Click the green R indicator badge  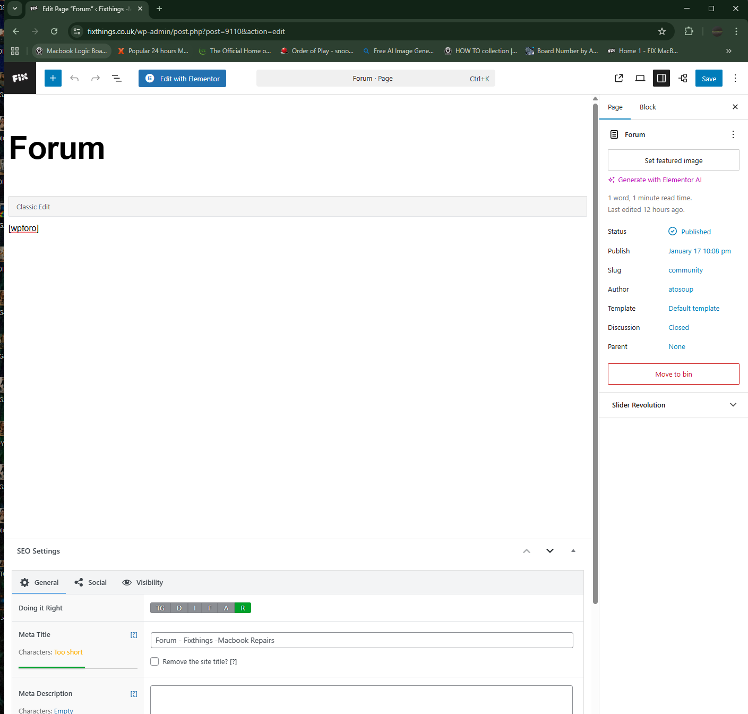point(243,608)
